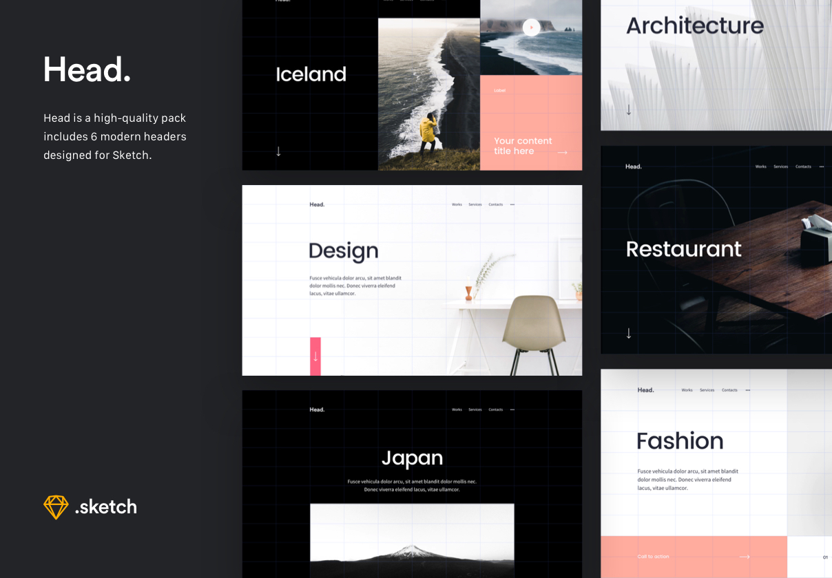Viewport: 832px width, 578px height.
Task: Click the big 'Head.' title on left panel
Action: (87, 69)
